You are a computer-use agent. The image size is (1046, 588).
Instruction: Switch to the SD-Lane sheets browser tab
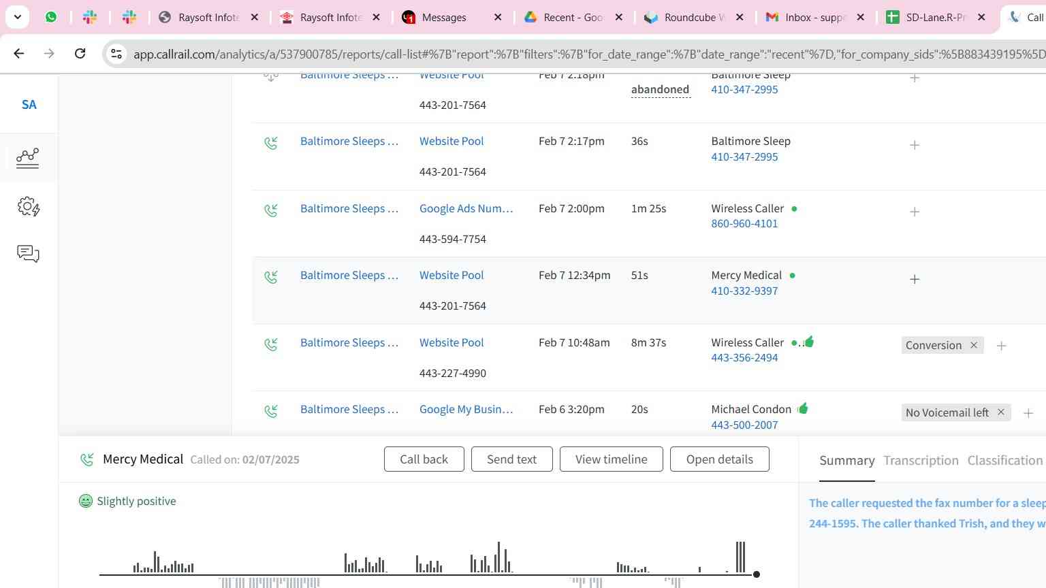936,17
